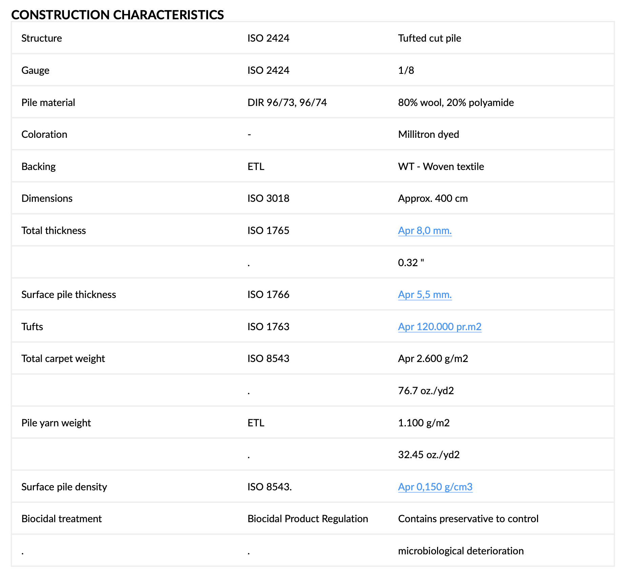Click the "Apr 5,5 mm." link

point(425,295)
